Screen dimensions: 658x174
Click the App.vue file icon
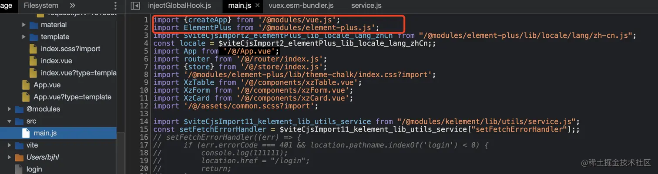tap(26, 85)
